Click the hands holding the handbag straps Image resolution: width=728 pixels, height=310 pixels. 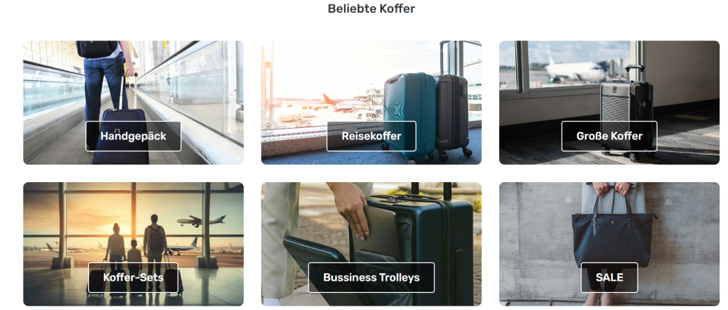pyautogui.click(x=612, y=188)
